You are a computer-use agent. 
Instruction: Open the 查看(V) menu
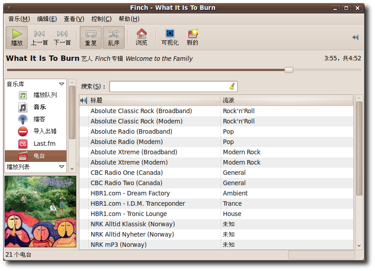pos(74,19)
